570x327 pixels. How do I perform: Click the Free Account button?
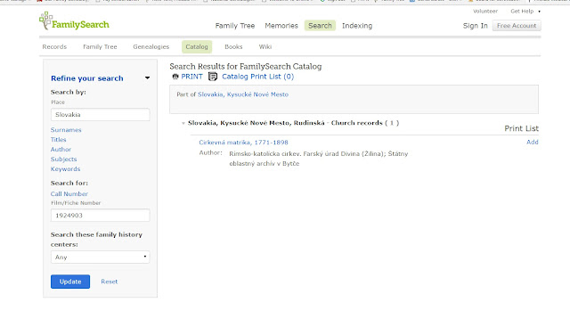pos(517,26)
